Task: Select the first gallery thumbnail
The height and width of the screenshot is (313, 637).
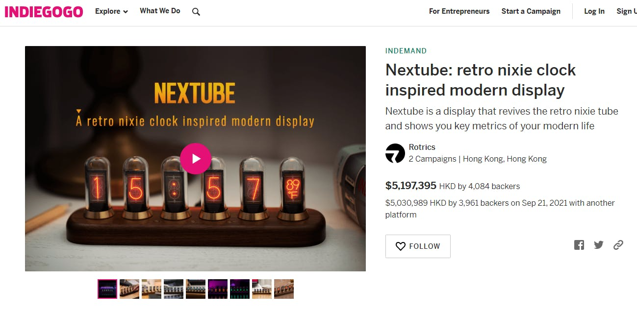Action: point(107,289)
